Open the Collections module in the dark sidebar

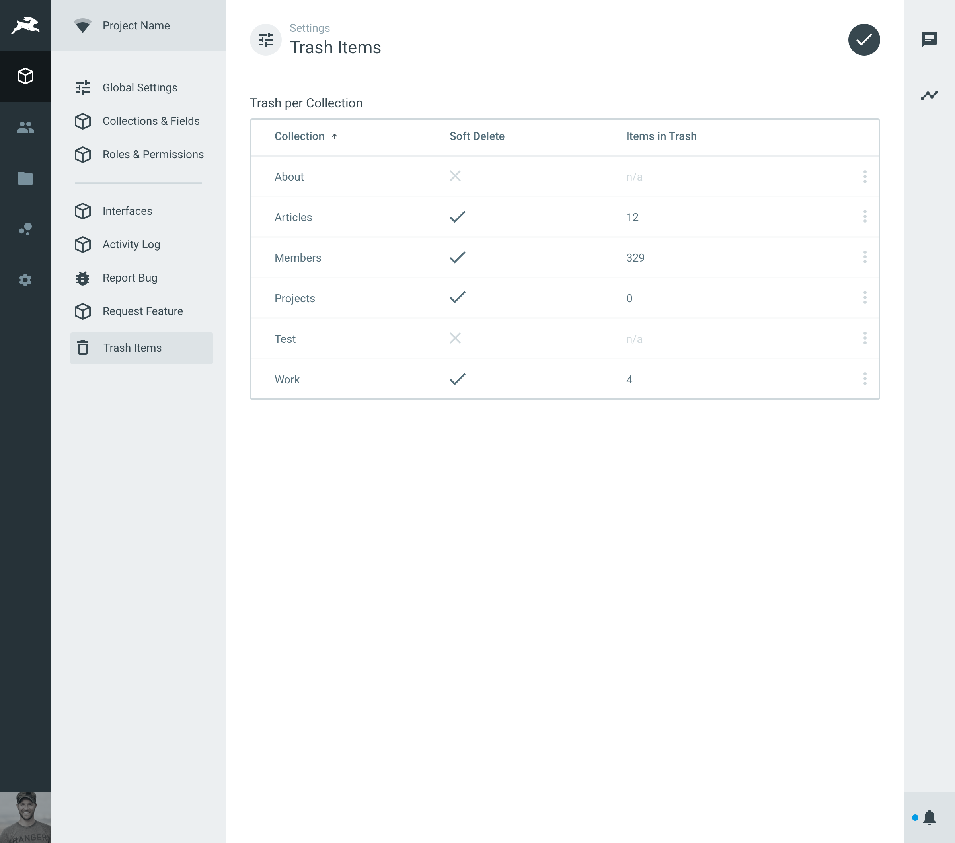pyautogui.click(x=25, y=76)
